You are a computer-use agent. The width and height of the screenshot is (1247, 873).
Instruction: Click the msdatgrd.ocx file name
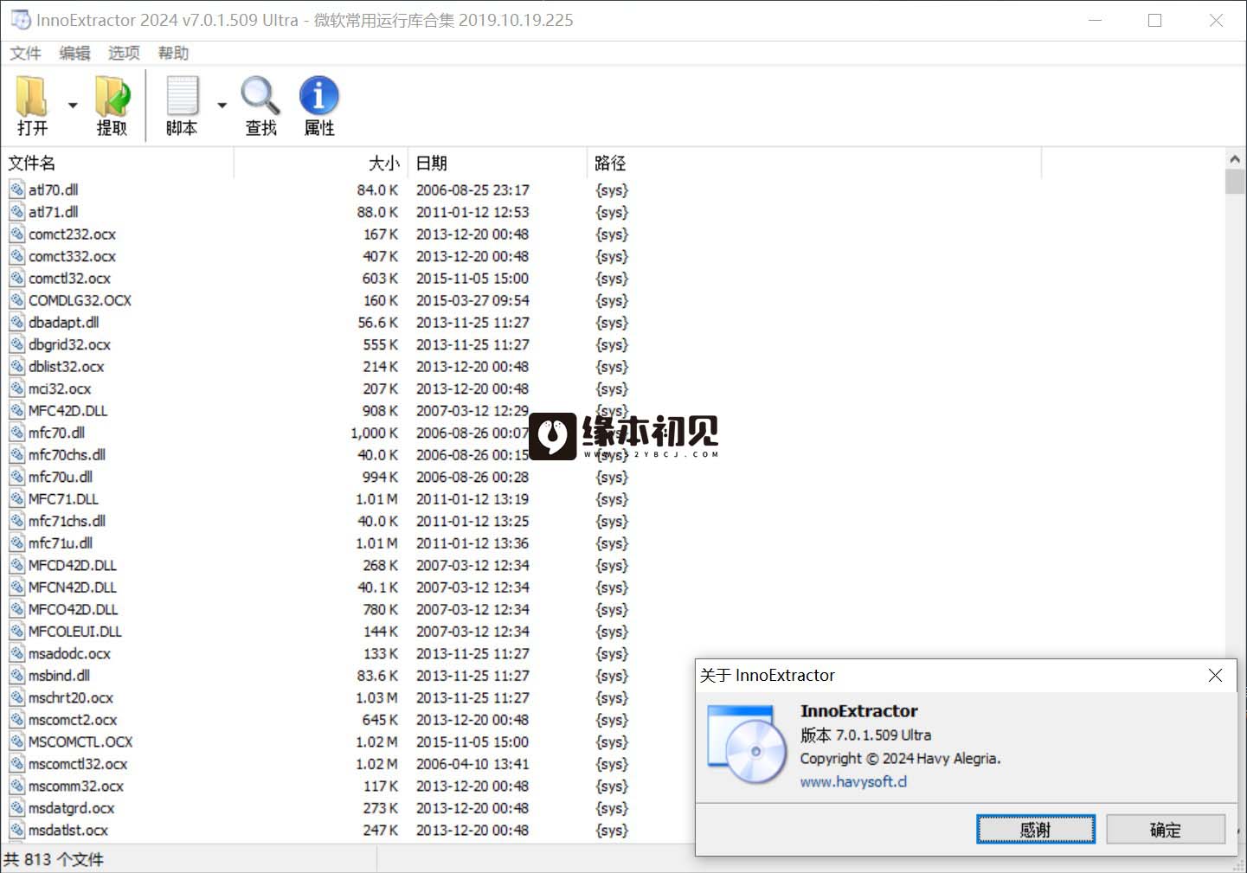[72, 808]
